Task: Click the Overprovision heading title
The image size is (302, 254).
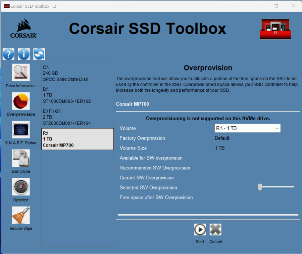Action: click(x=208, y=68)
